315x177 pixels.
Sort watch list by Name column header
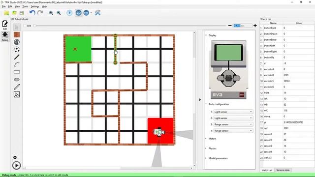coord(273,23)
